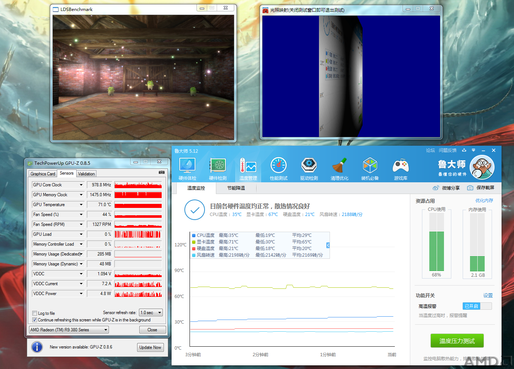Screen dimensions: 514x369
Task: Click GPU Load sensor graph
Action: [138, 234]
